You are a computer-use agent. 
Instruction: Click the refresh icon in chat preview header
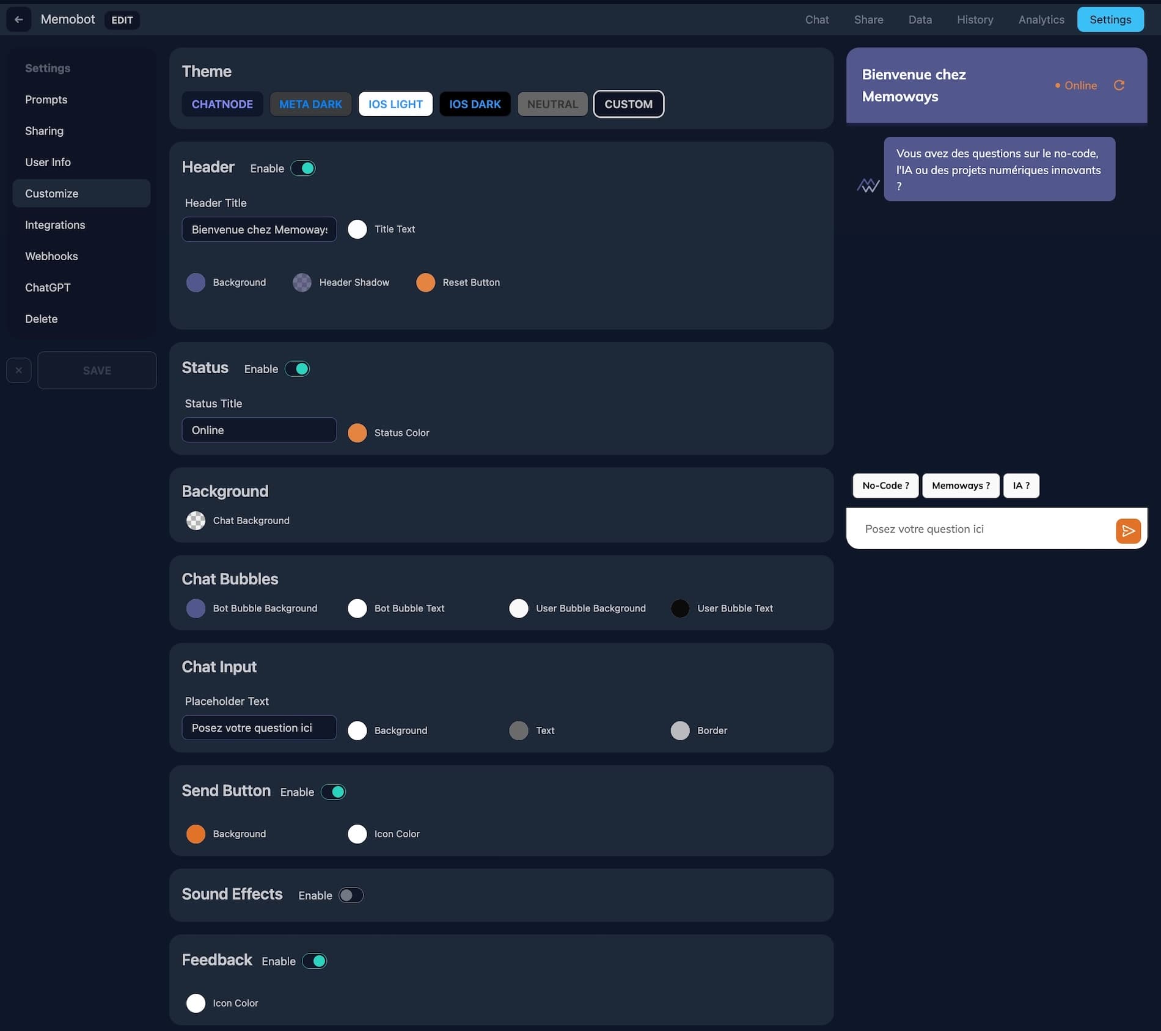point(1119,86)
